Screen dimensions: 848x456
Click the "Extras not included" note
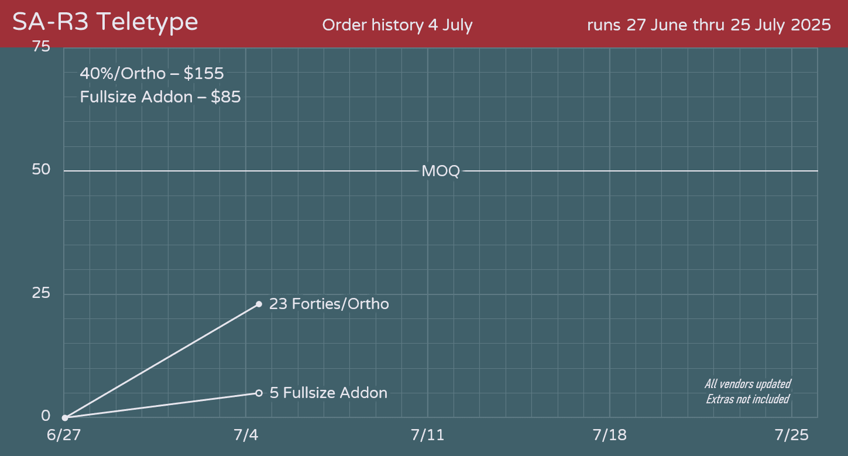tap(747, 399)
